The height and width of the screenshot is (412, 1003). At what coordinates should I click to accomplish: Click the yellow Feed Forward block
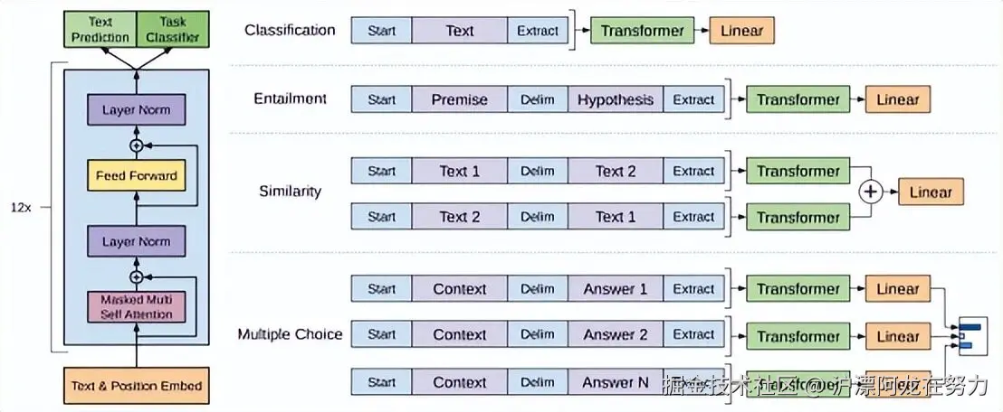137,175
